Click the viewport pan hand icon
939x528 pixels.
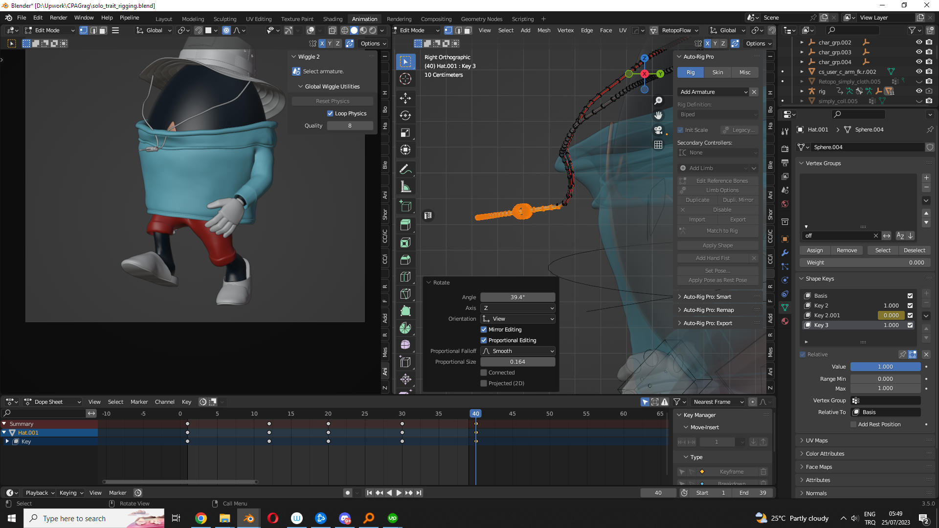[x=658, y=115]
